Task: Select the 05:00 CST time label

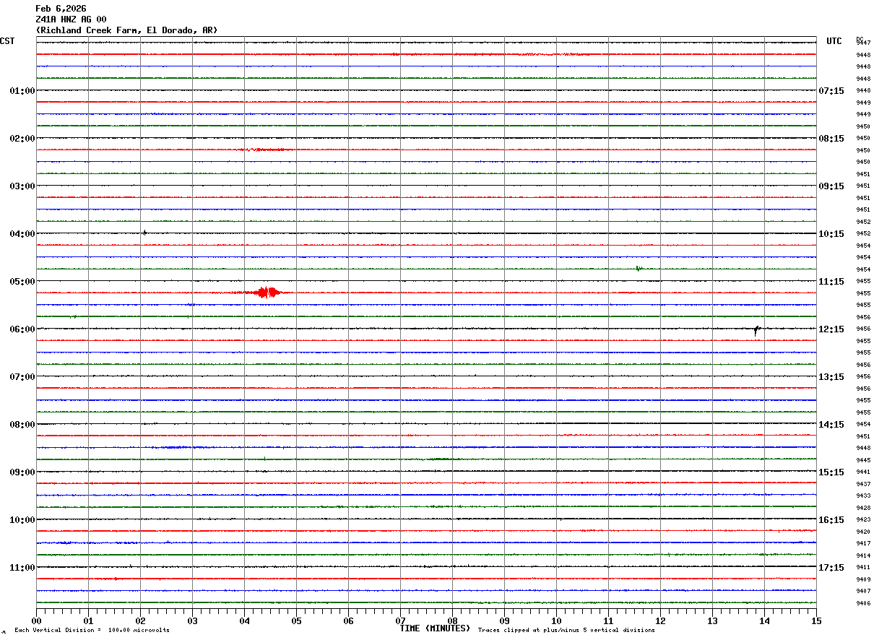Action: (22, 282)
